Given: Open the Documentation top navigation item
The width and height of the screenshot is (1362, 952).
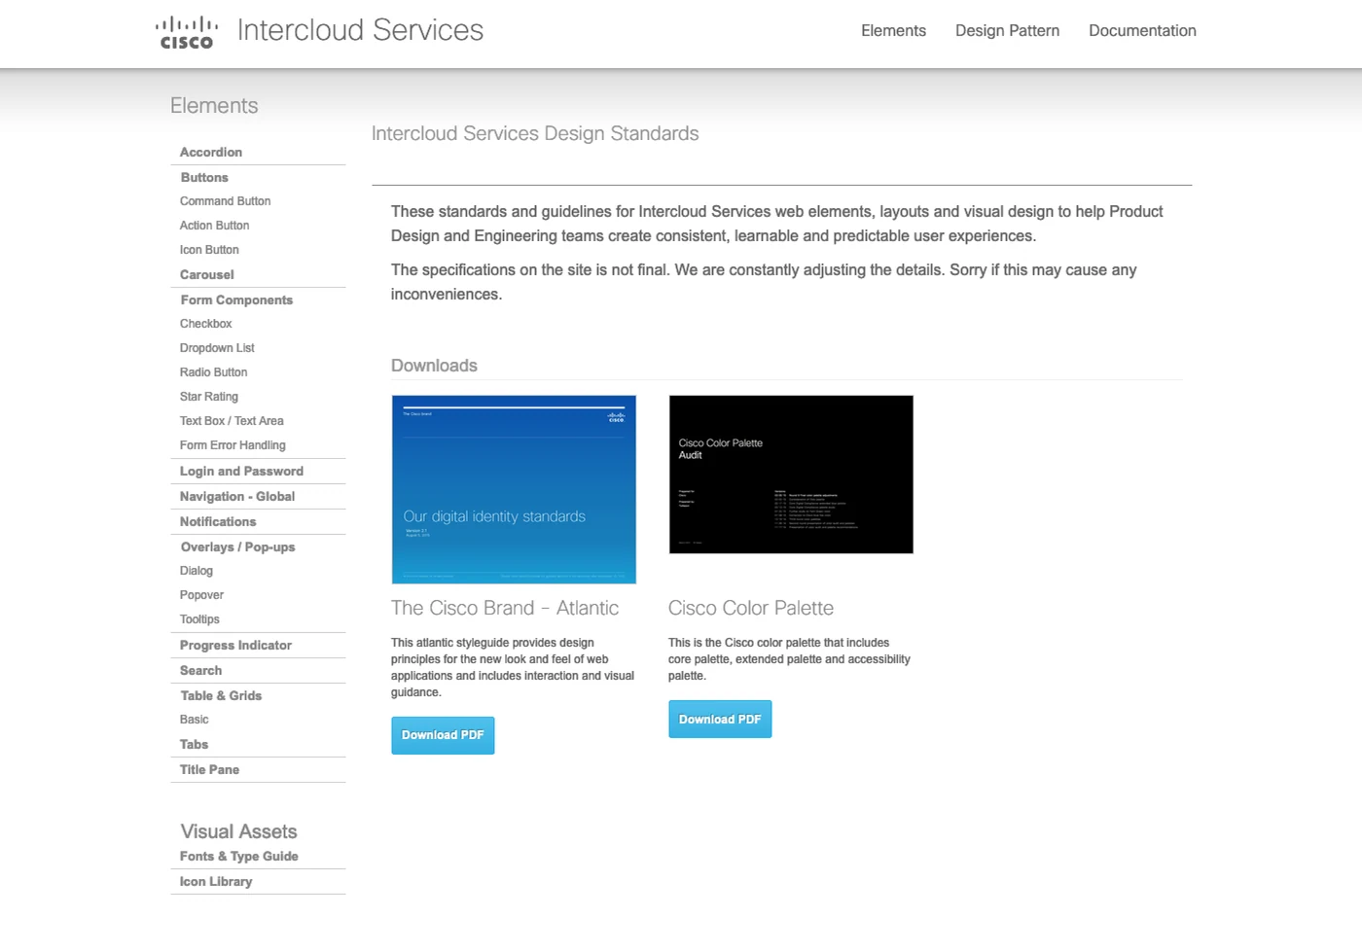Looking at the screenshot, I should [1142, 31].
